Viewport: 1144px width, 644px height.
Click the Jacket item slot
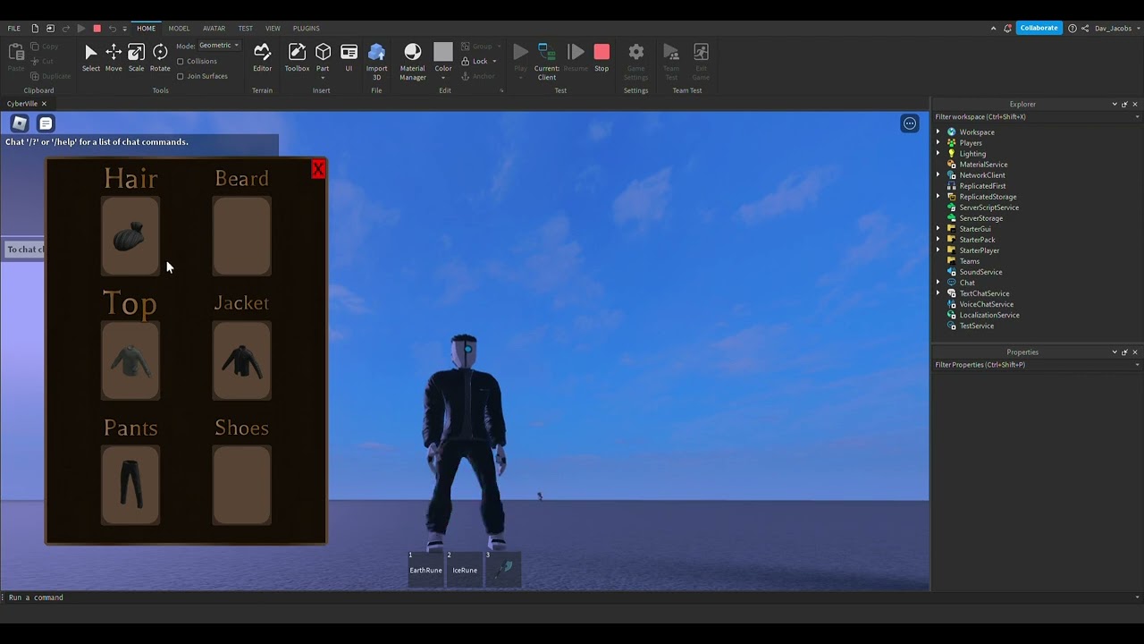(241, 360)
